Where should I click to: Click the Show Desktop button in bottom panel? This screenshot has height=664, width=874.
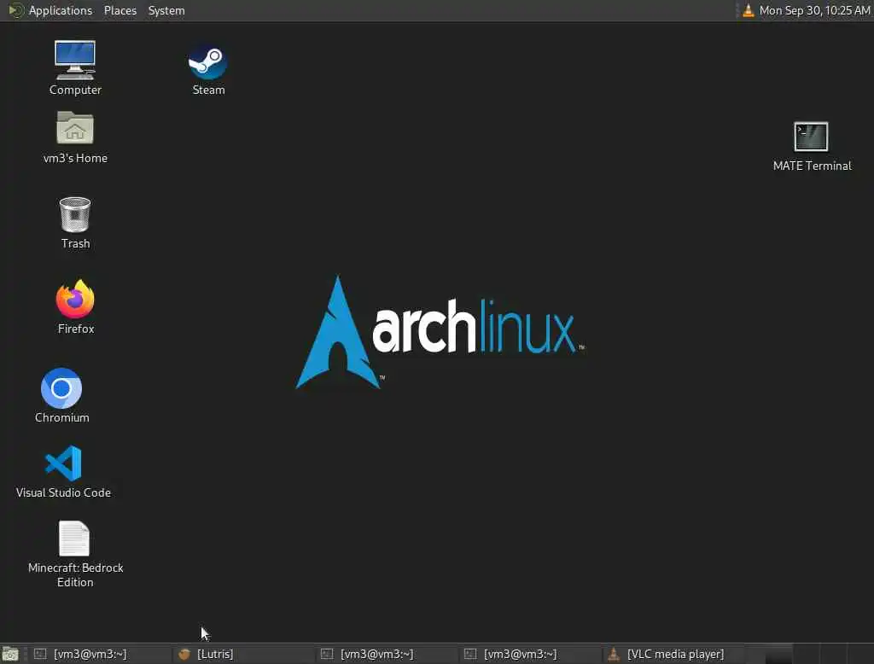[x=10, y=654]
